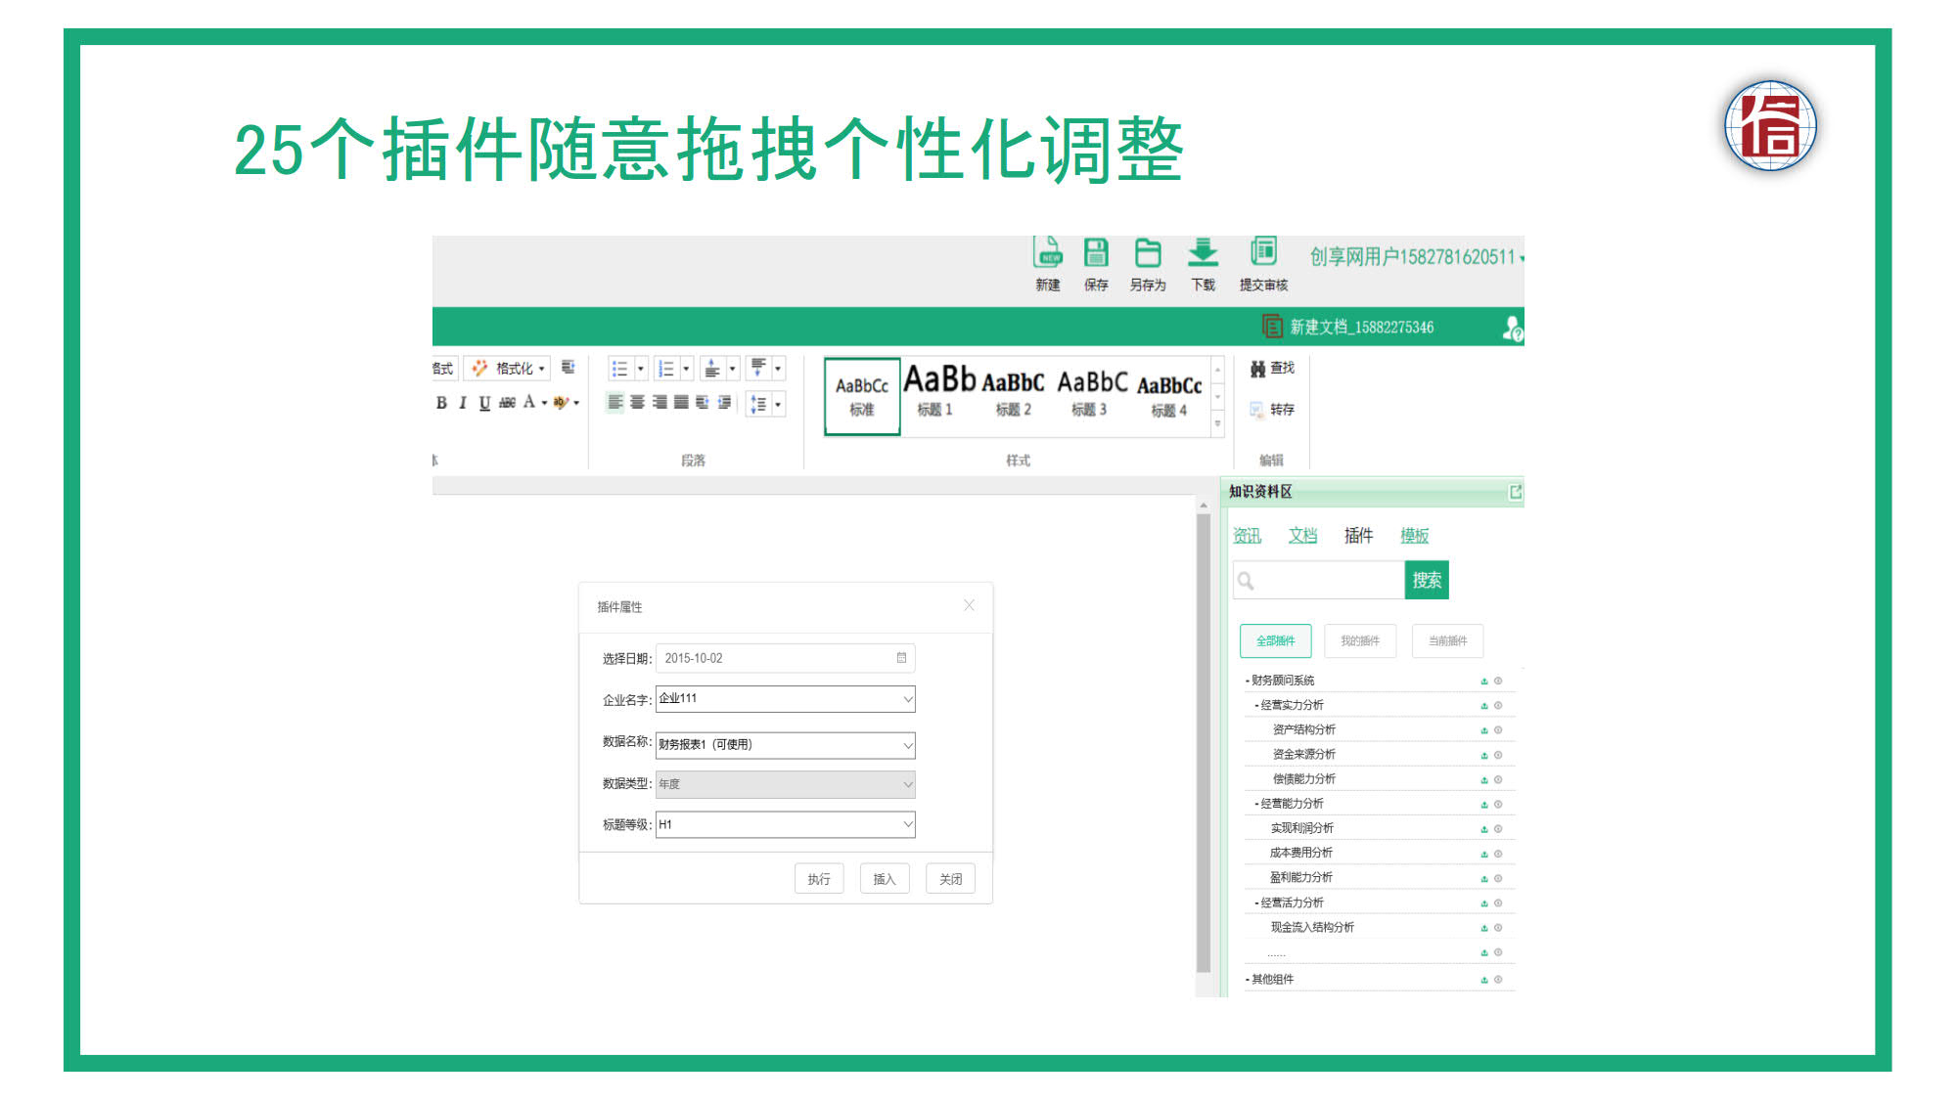Toggle the 全部插件 filter
Viewport: 1957px width, 1100px height.
(1275, 641)
